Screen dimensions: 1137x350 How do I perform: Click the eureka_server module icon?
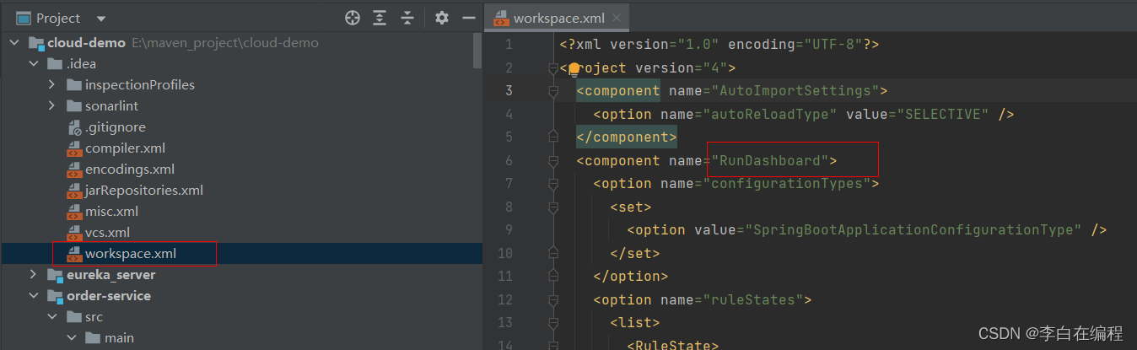coord(55,275)
